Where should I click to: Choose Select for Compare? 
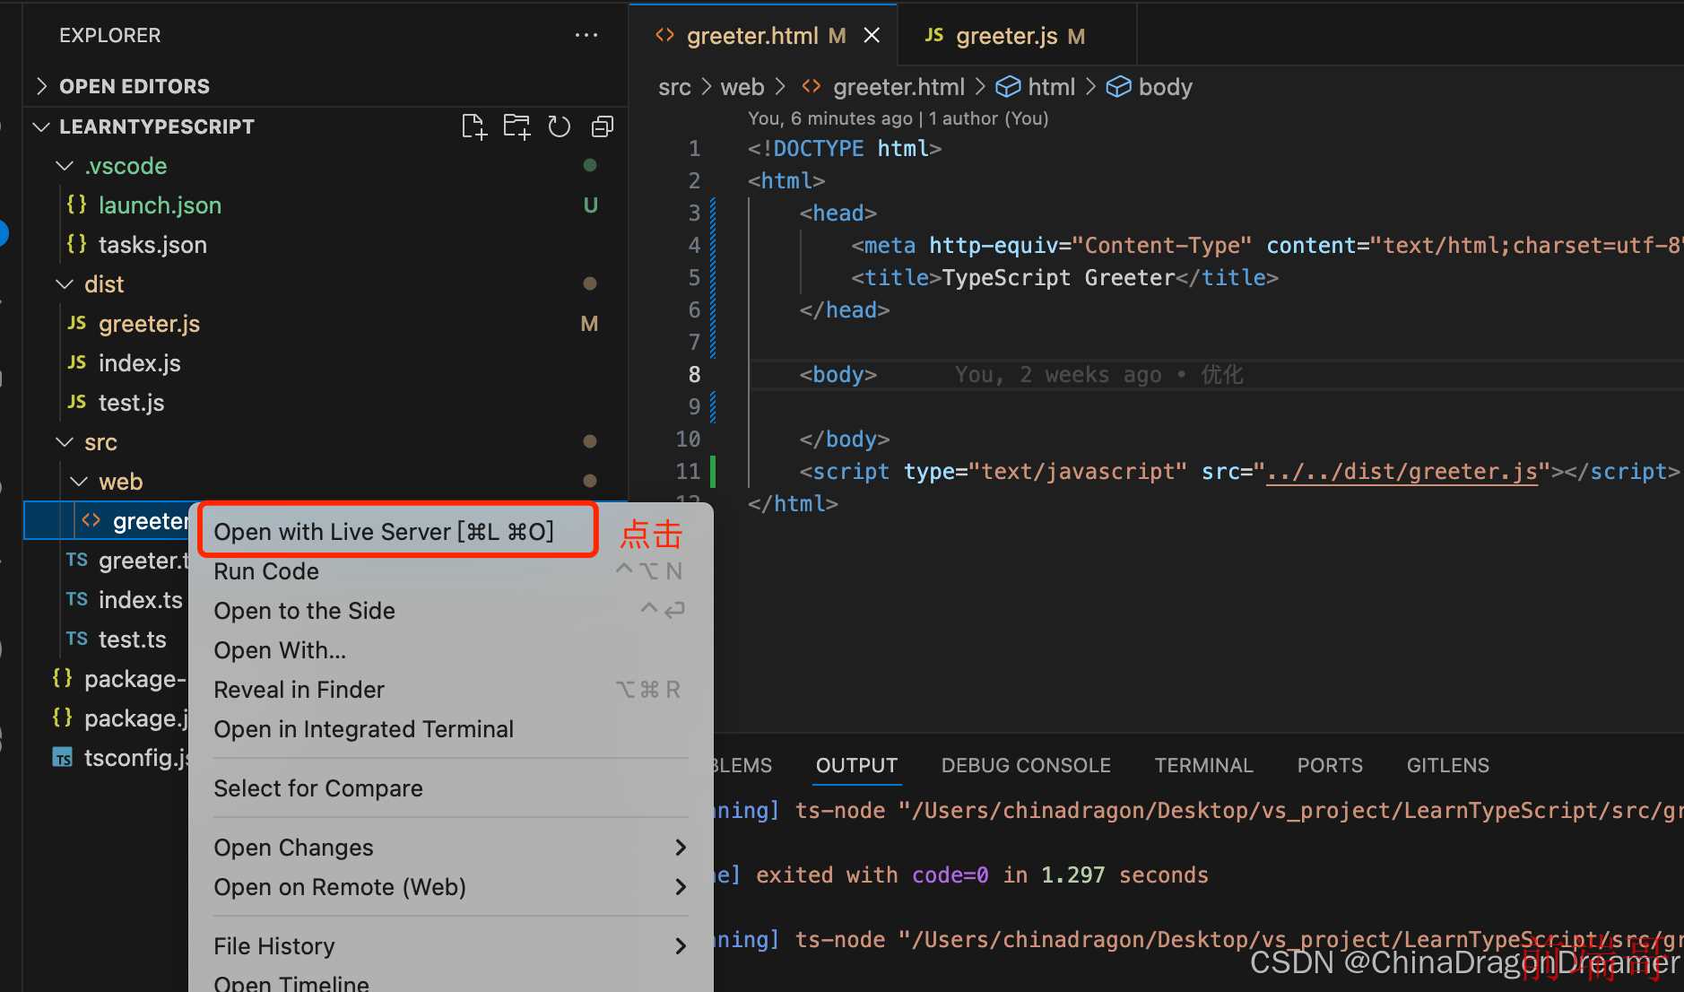451,788
